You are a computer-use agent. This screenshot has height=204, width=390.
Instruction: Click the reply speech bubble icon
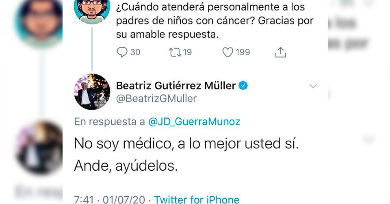(x=122, y=52)
